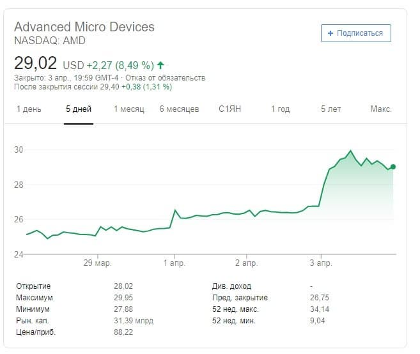The height and width of the screenshot is (354, 420).
Task: Select the Макс. range tab
Action: click(x=381, y=109)
